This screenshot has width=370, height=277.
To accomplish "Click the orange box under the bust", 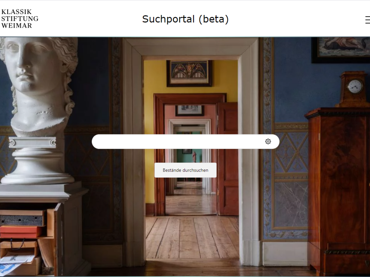I will 21,232.
